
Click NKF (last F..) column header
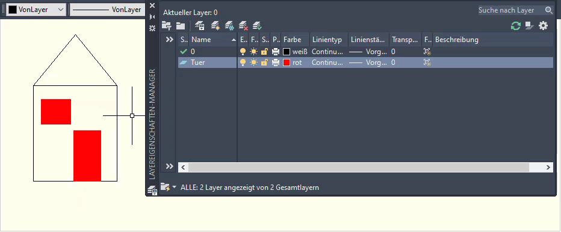pyautogui.click(x=427, y=39)
